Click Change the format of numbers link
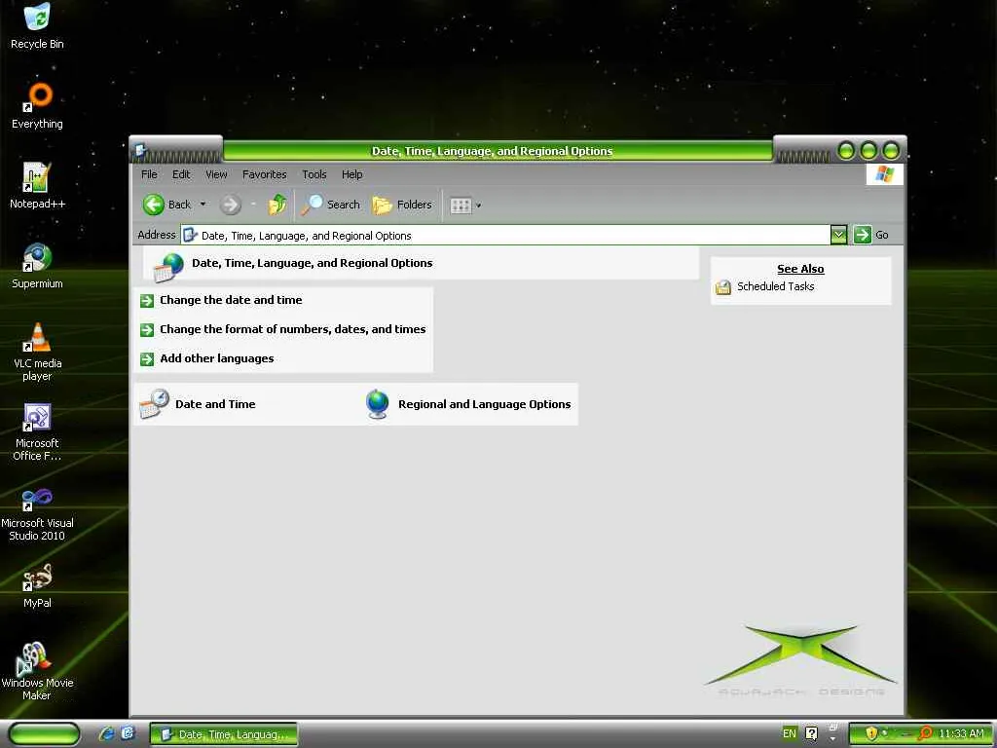This screenshot has height=748, width=997. tap(292, 329)
